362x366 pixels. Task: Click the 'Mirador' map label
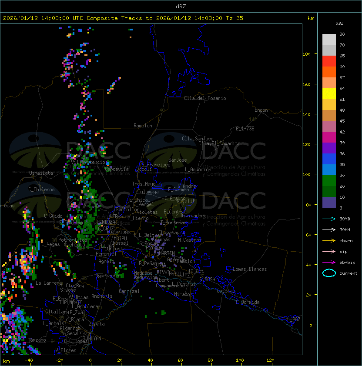pos(183,294)
